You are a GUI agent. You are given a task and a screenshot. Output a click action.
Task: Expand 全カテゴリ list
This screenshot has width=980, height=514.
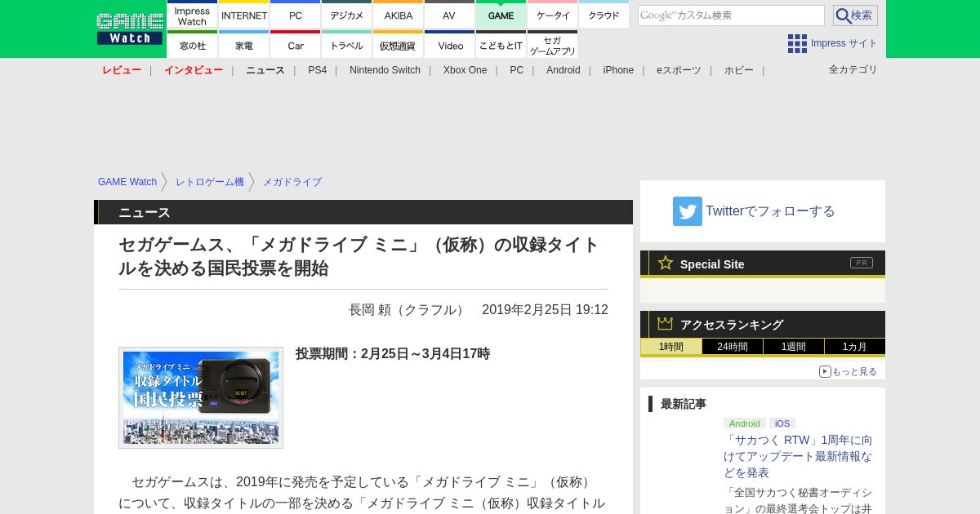[x=853, y=69]
